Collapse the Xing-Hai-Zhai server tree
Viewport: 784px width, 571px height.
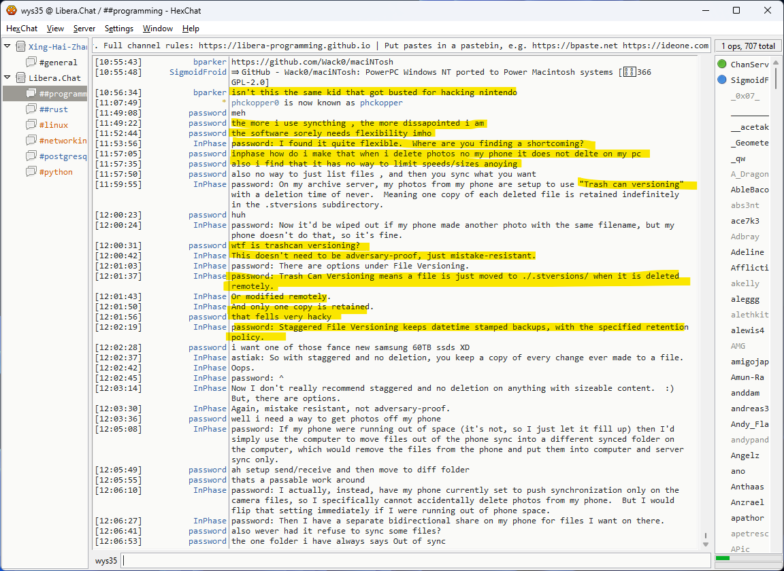[7, 47]
